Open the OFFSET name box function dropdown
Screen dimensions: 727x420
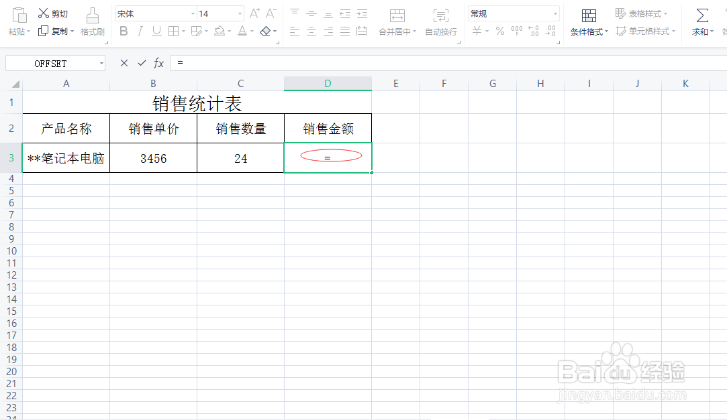101,64
